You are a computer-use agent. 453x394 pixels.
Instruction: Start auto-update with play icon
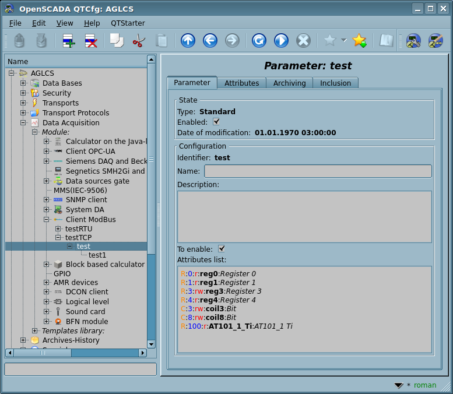tap(281, 41)
